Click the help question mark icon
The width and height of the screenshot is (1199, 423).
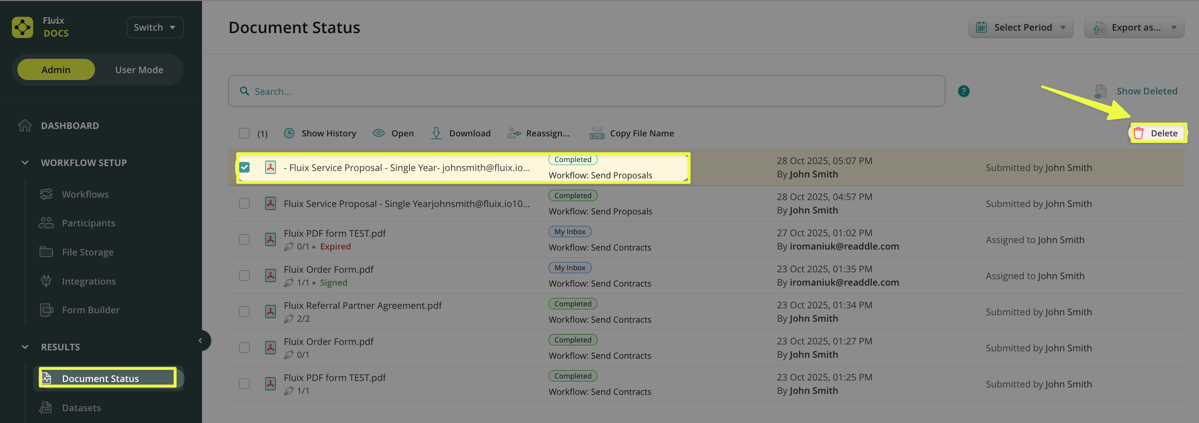963,91
